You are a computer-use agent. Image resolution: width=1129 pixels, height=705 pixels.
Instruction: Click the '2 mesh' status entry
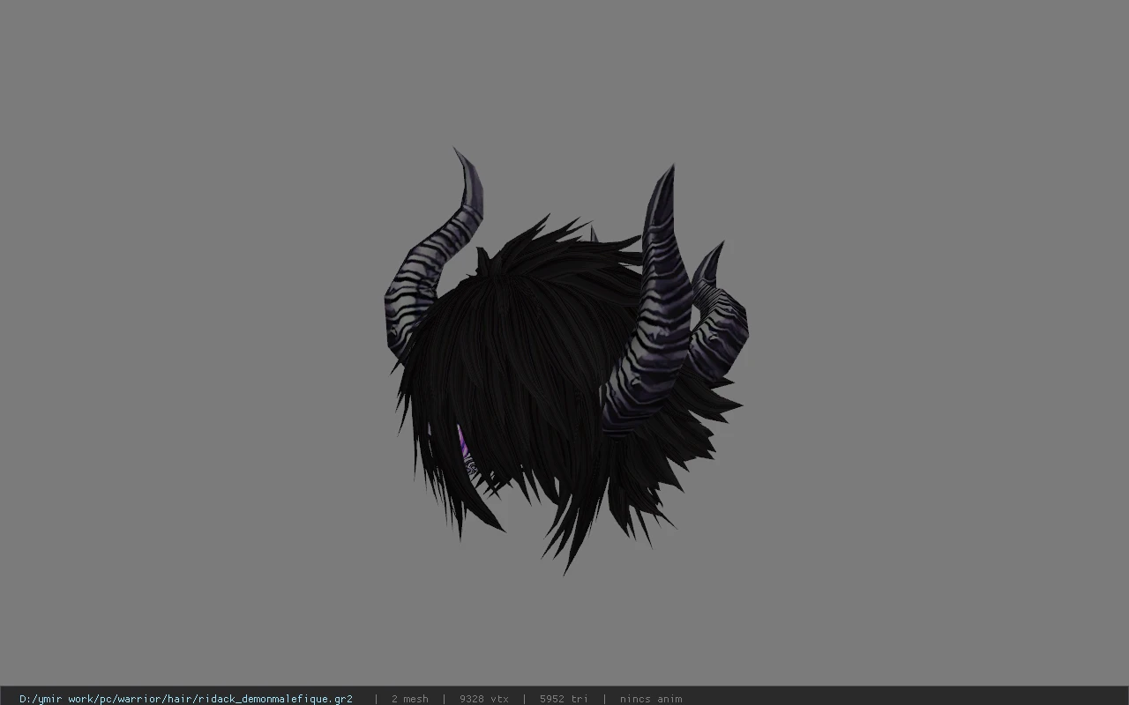tap(410, 699)
